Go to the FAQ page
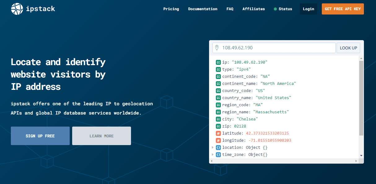 point(230,9)
